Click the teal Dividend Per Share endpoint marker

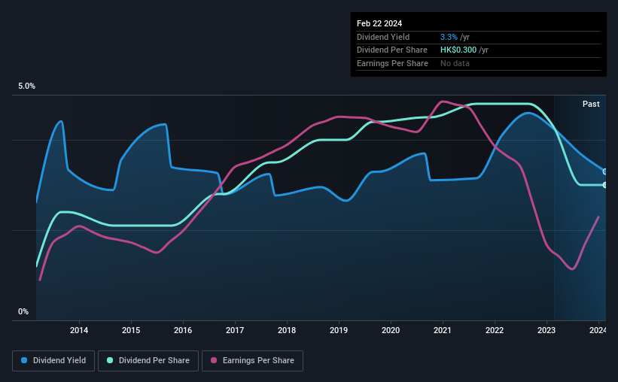click(604, 185)
